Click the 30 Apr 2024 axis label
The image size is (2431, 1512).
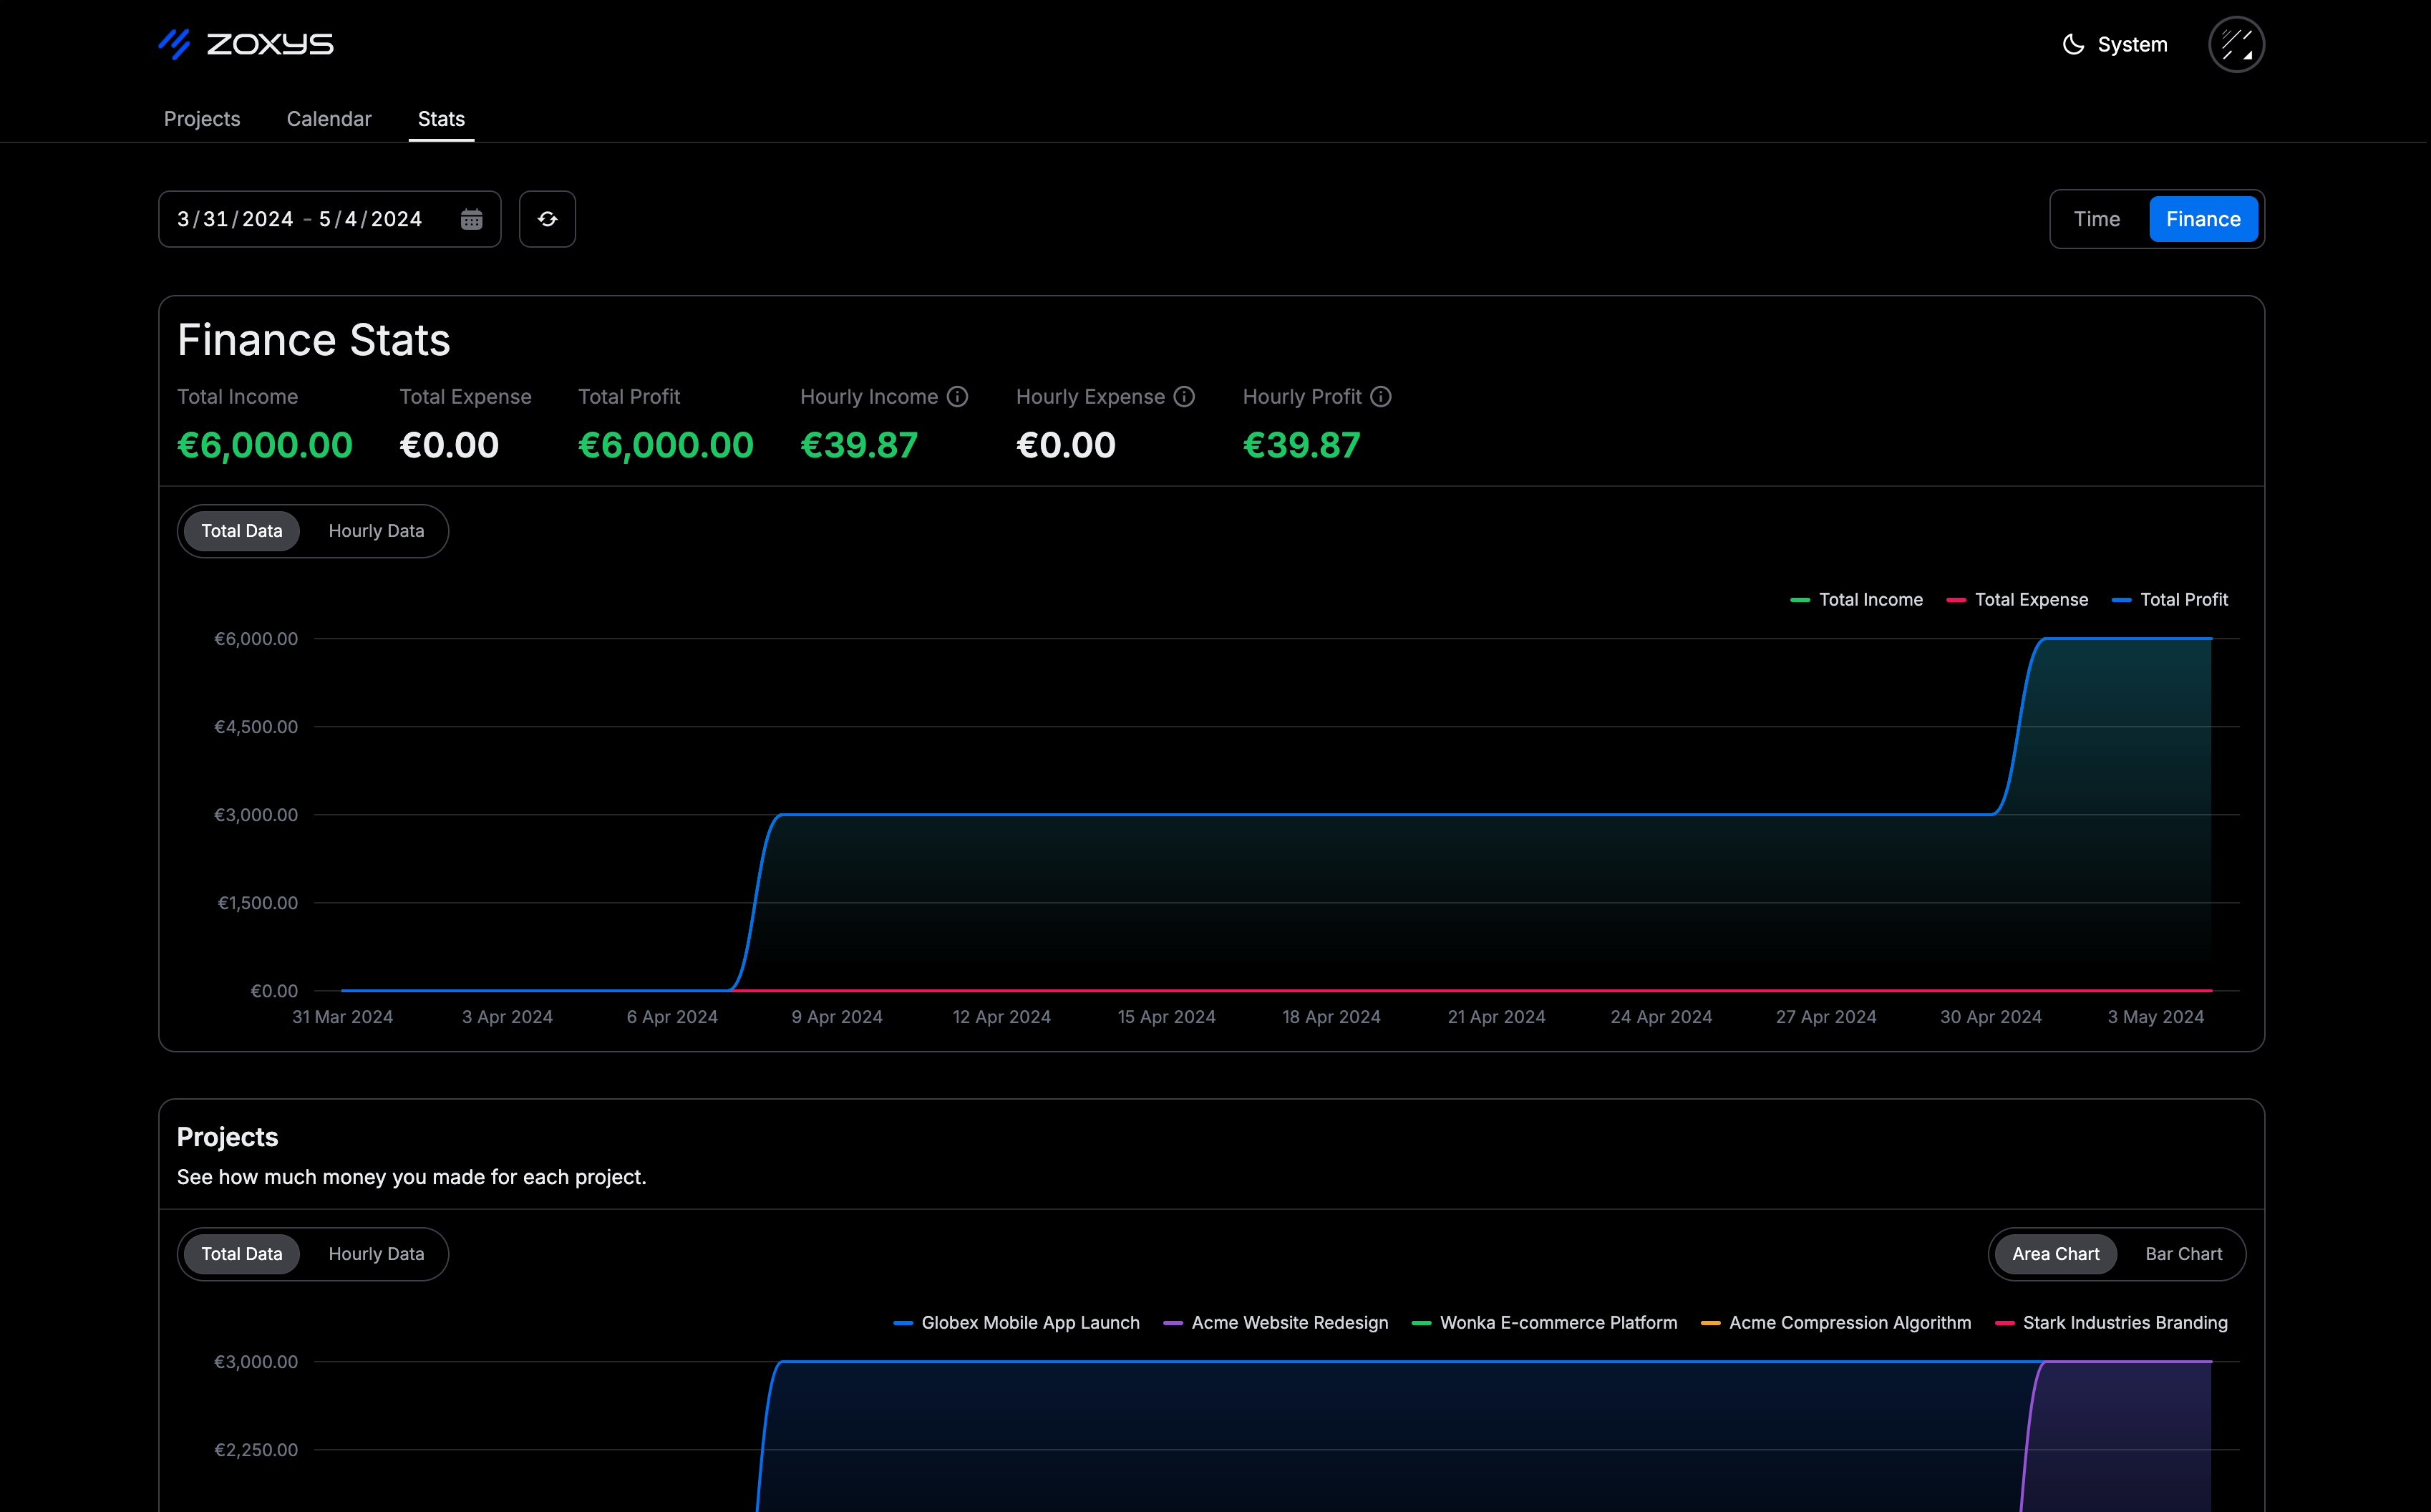(1990, 1017)
